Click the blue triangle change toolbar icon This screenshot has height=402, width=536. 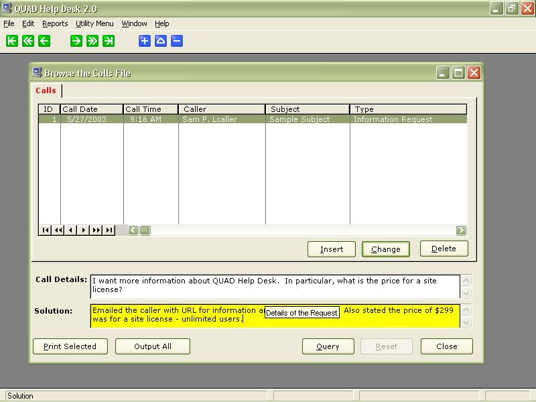[x=161, y=41]
